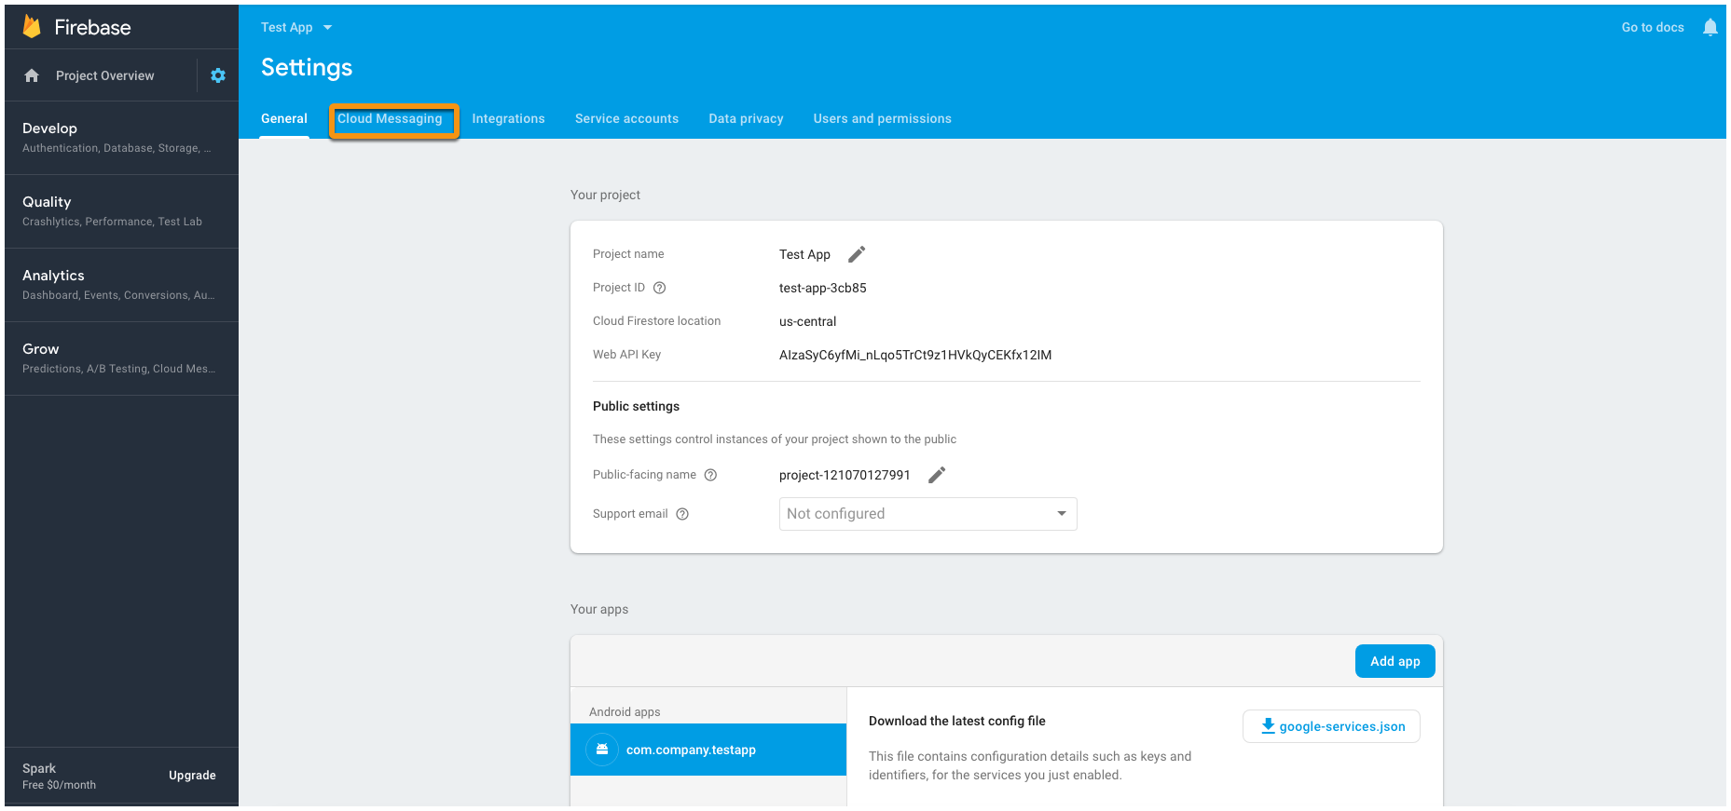
Task: Click the project-121070127991 public name
Action: pos(845,475)
